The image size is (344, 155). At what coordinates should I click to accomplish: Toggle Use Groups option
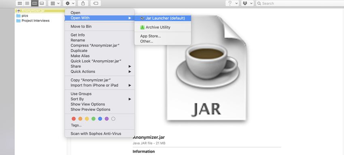click(x=100, y=94)
